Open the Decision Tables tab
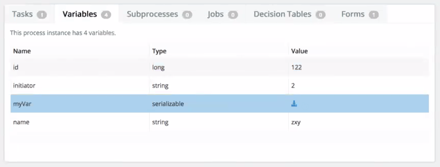Image resolution: width=440 pixels, height=167 pixels. [x=289, y=14]
